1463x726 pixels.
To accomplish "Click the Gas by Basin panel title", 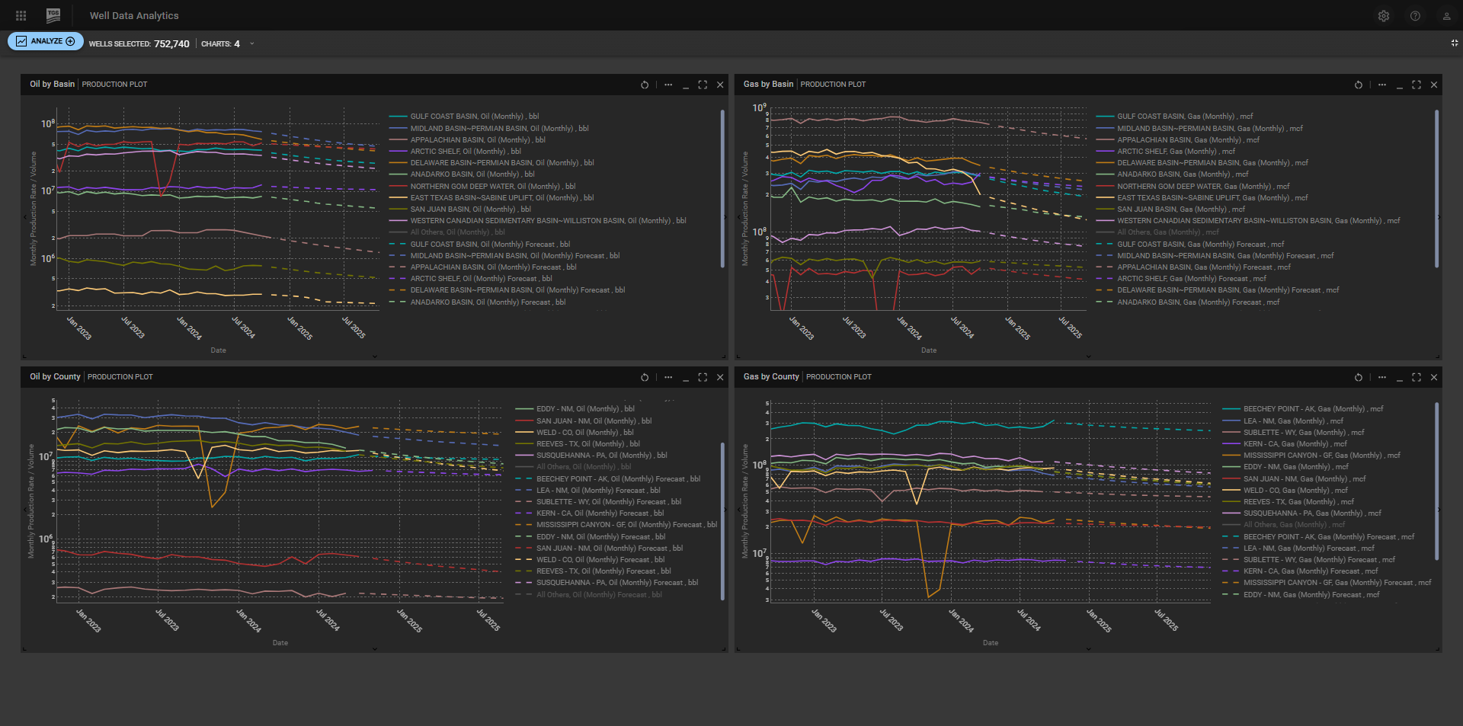I will pyautogui.click(x=768, y=85).
